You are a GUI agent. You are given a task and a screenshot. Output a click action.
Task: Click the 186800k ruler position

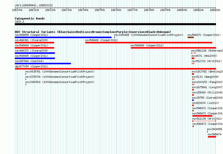182,10
